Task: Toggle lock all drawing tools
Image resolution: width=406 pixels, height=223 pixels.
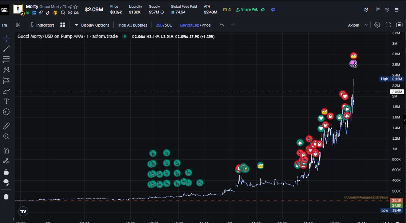Action: pos(6,172)
